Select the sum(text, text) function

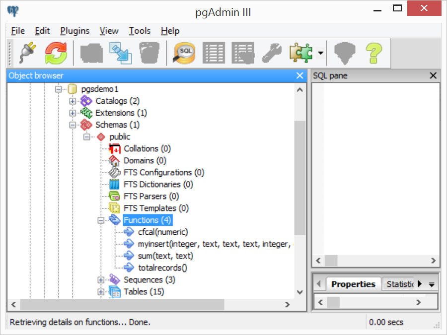(x=165, y=256)
